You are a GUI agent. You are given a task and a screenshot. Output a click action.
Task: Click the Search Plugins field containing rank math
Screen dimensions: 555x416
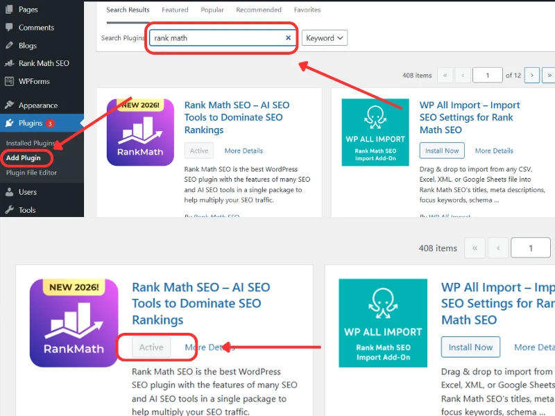point(215,38)
